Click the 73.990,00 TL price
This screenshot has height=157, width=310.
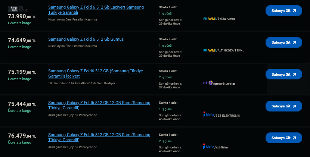[x=22, y=17]
